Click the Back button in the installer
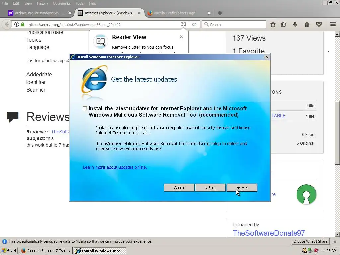Image resolution: width=340 pixels, height=255 pixels. tap(210, 188)
